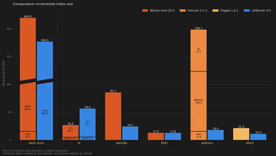Click the '85.7' spender bar value
Viewport: 276px width, 156px height.
click(113, 91)
